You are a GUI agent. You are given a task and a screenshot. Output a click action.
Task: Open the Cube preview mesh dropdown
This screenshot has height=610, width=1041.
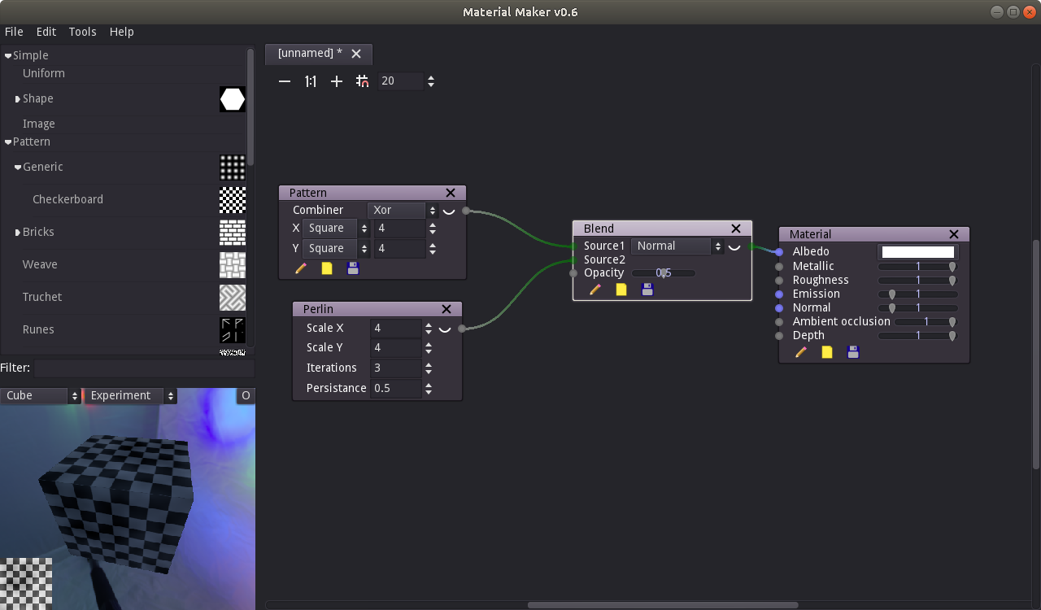pos(41,396)
